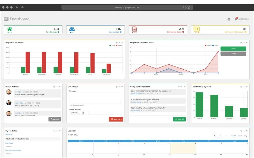Click the move icon on Properties on Portals
The width and height of the screenshot is (254, 158).
click(117, 42)
